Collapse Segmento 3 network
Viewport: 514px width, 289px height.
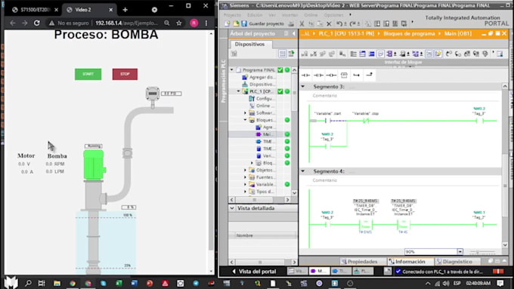click(x=303, y=87)
